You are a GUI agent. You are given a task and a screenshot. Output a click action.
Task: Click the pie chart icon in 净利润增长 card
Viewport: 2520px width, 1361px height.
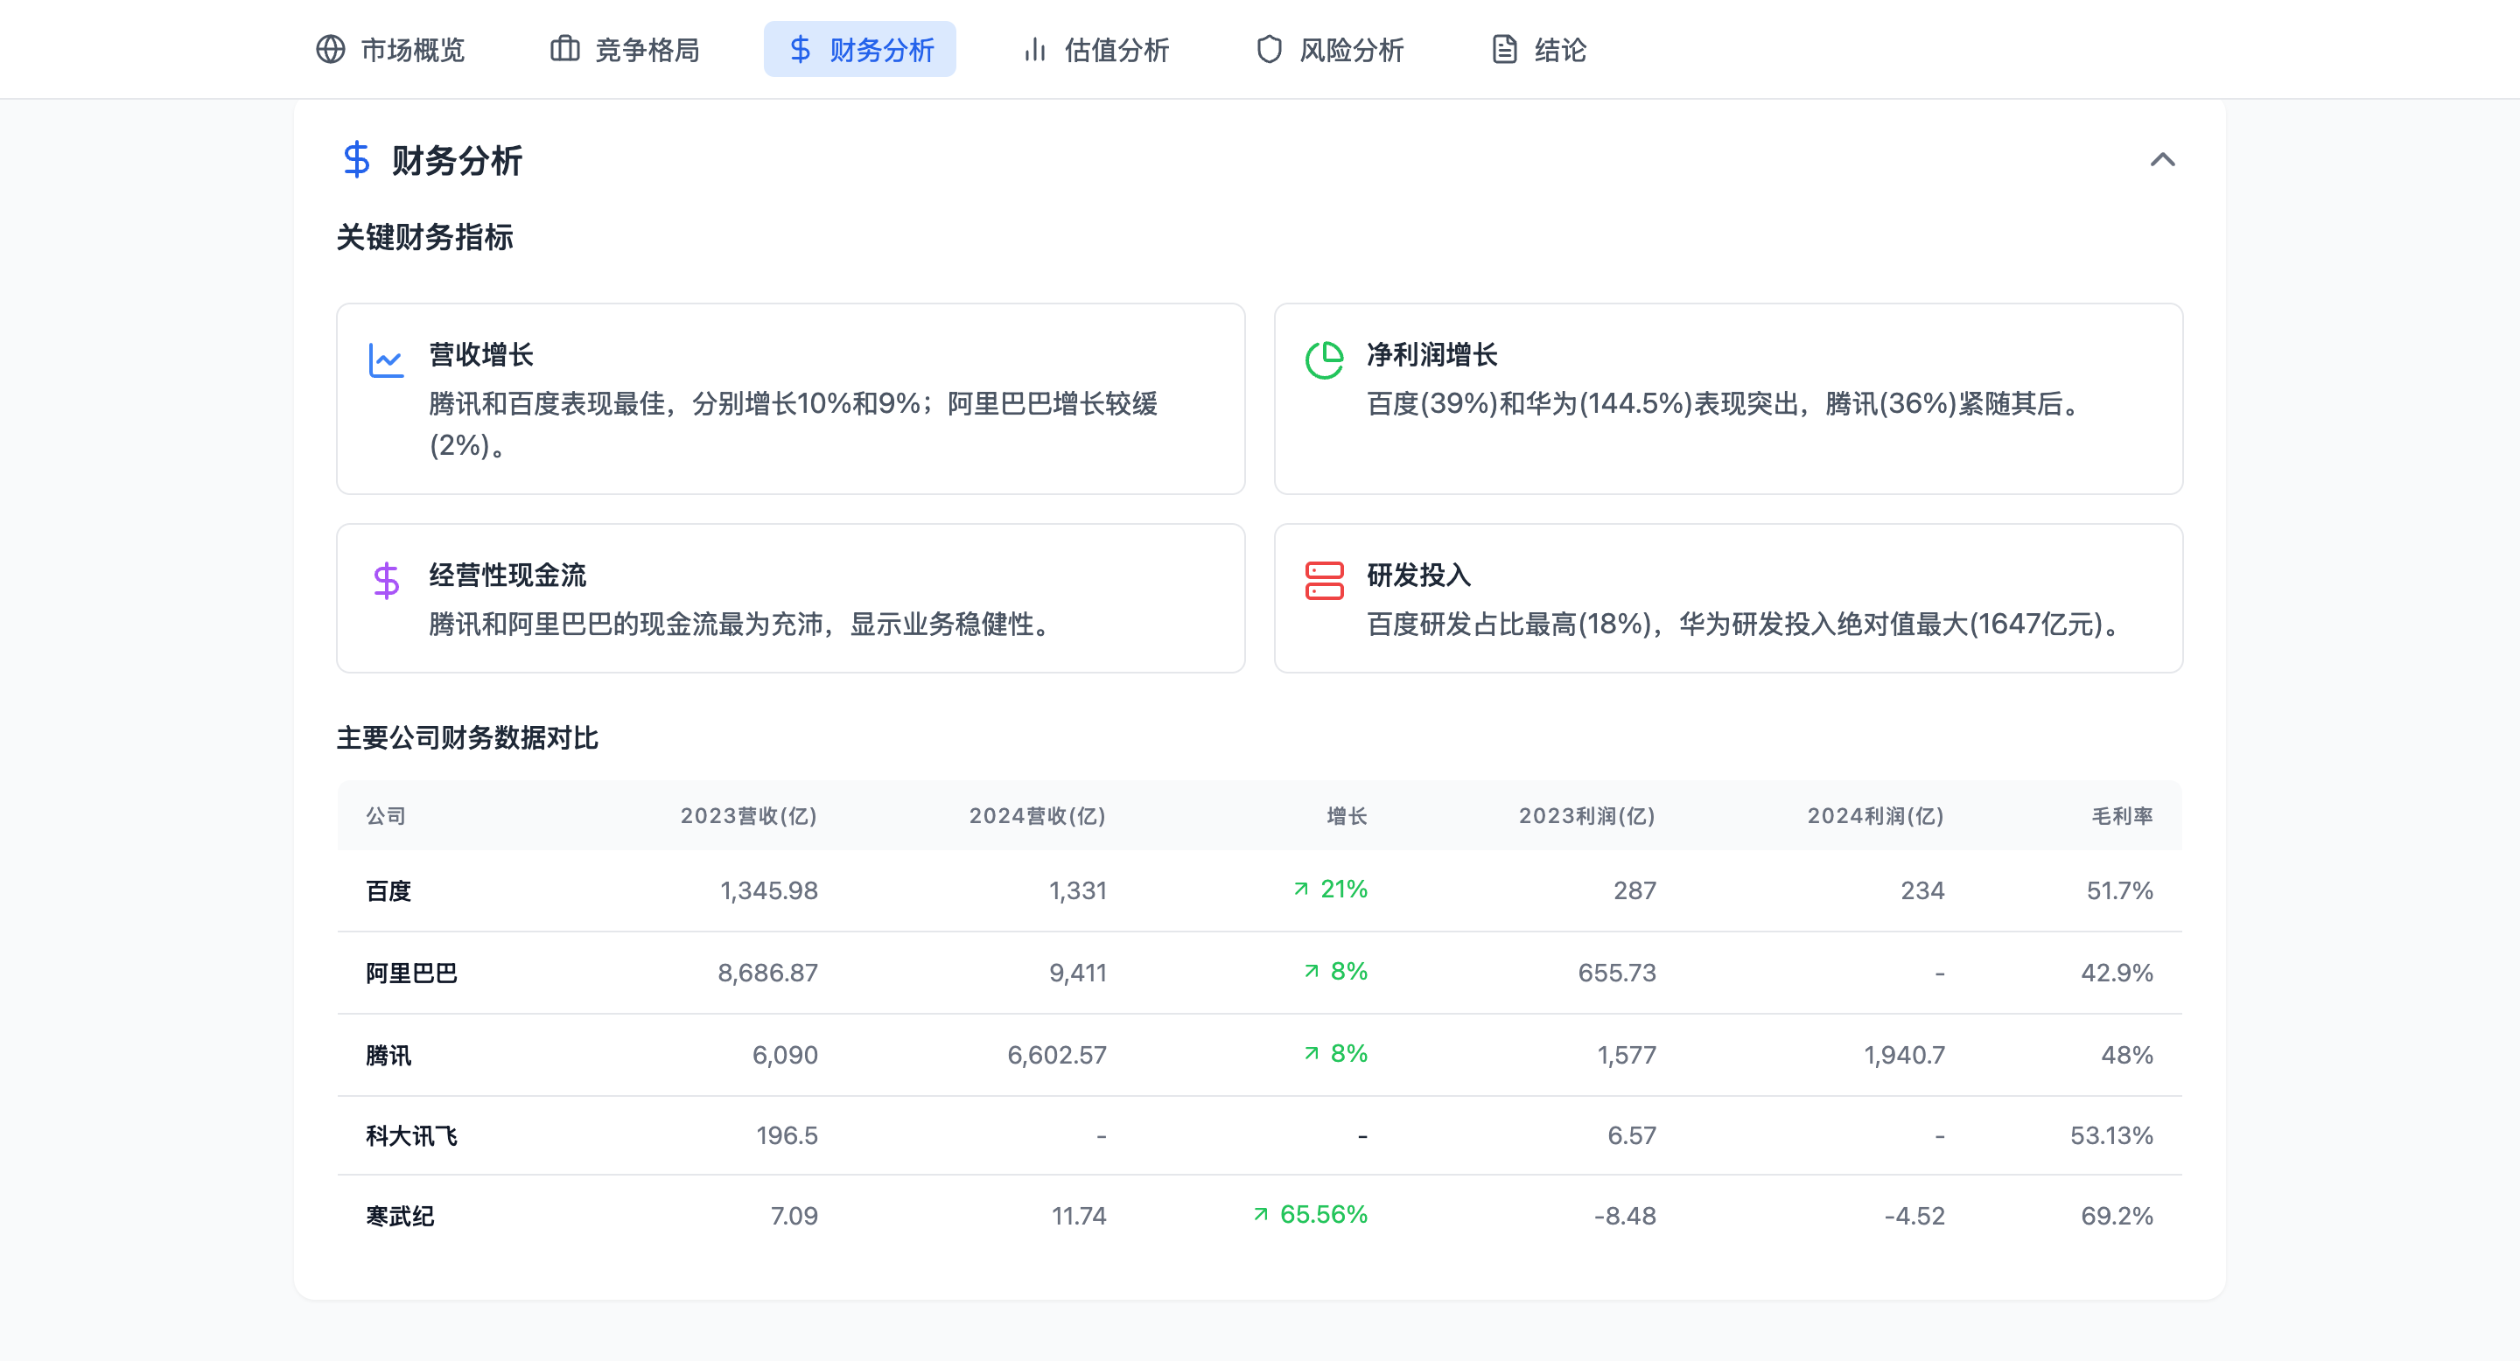coord(1324,359)
